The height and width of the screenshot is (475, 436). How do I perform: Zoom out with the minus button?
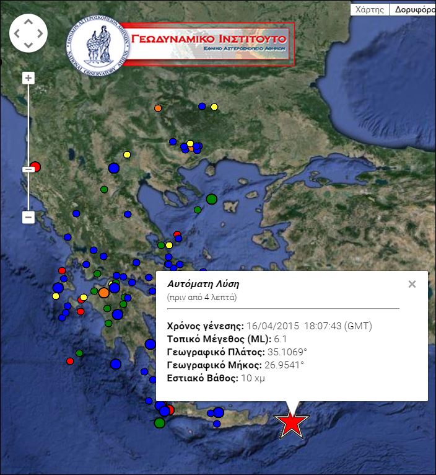click(28, 217)
